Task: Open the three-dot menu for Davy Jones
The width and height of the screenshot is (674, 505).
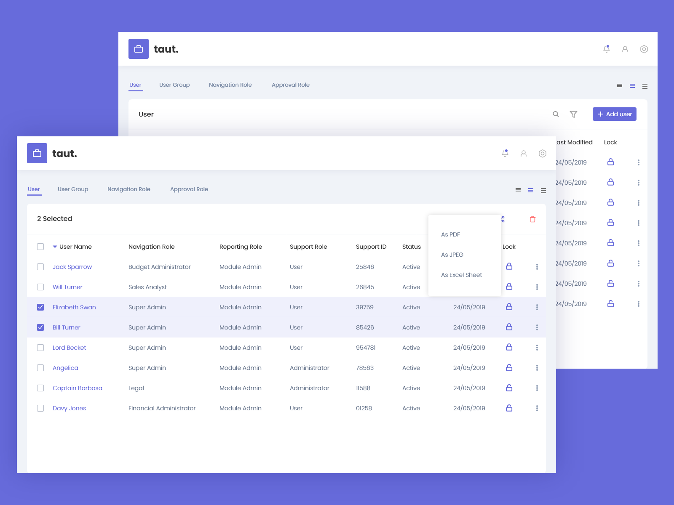Action: [537, 408]
